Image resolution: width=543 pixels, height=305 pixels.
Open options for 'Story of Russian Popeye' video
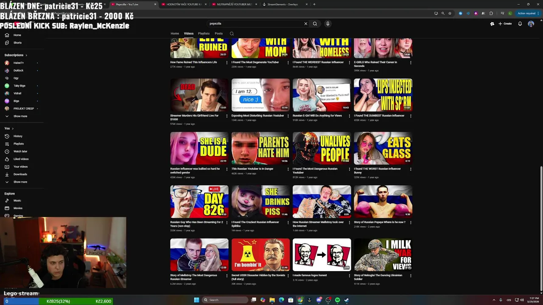coord(410,222)
